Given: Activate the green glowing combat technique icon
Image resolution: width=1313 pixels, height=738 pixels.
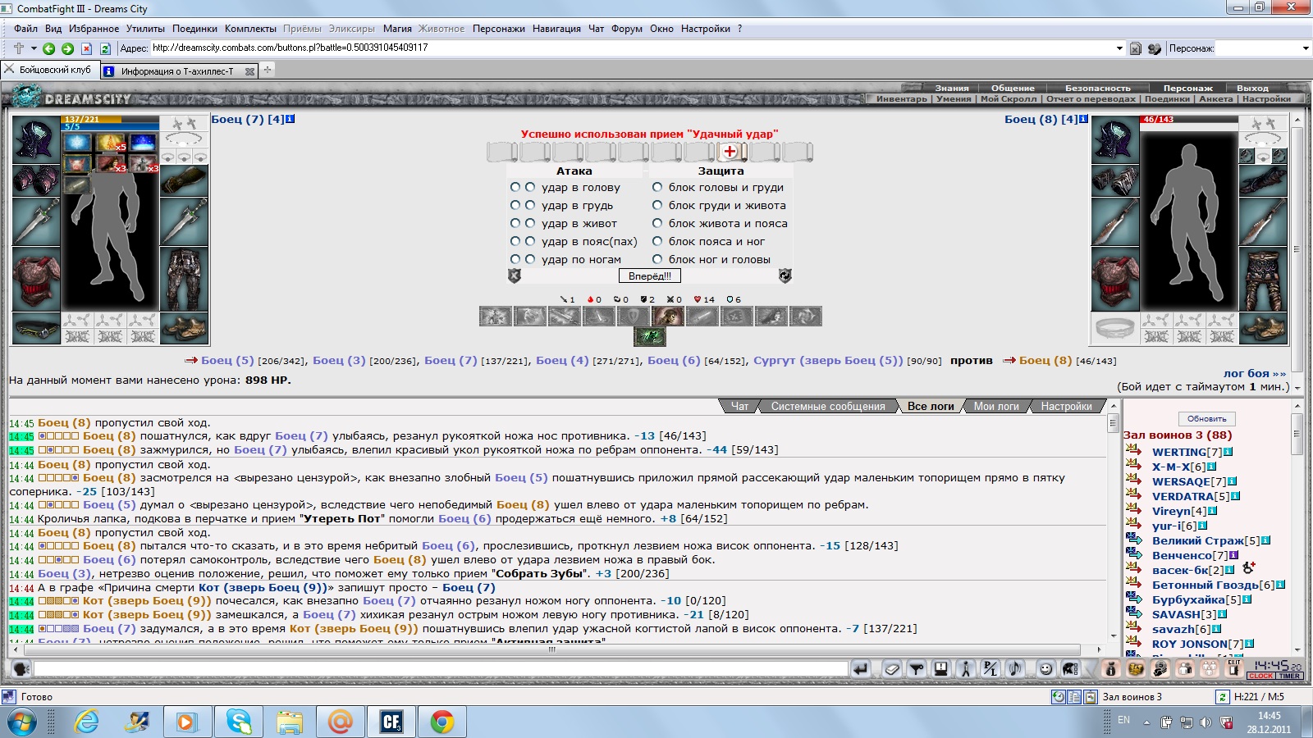Looking at the screenshot, I should pyautogui.click(x=650, y=336).
